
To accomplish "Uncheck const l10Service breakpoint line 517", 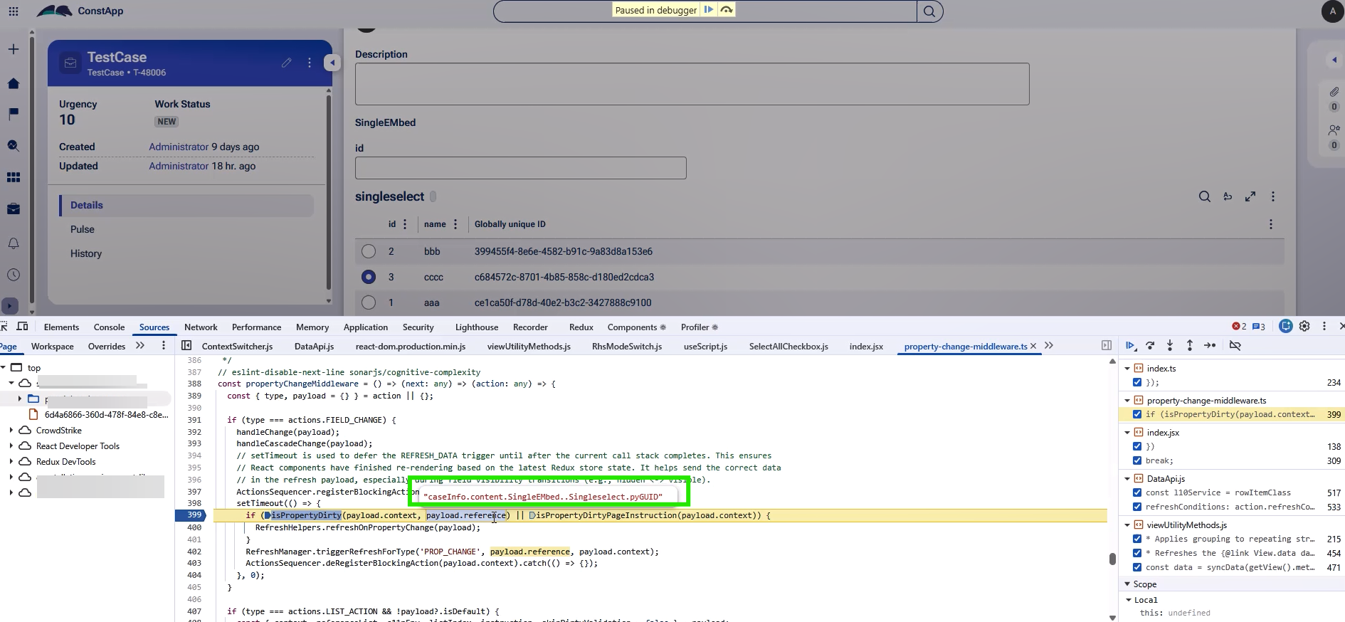I will [x=1137, y=492].
